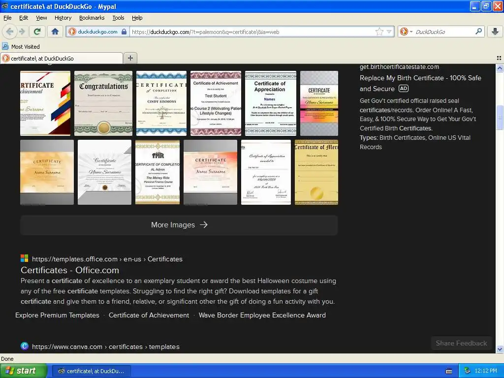
Task: Open the search engine selector dropdown
Action: pos(406,31)
